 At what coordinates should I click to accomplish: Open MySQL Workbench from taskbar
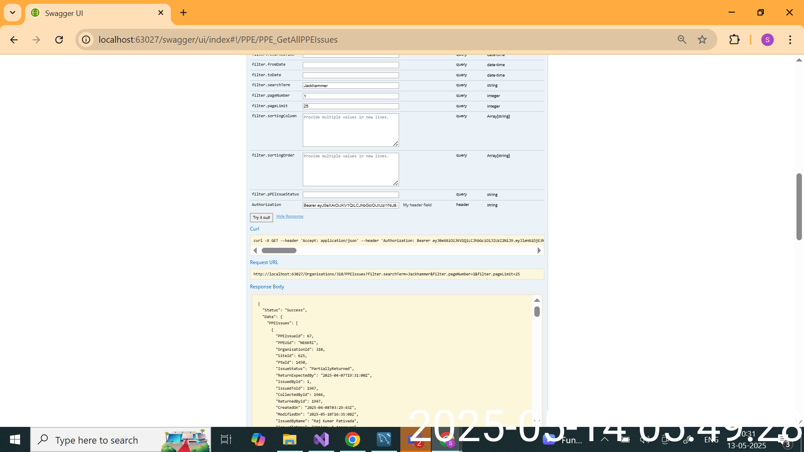click(384, 439)
